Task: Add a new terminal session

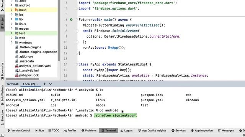Action: click(x=44, y=84)
